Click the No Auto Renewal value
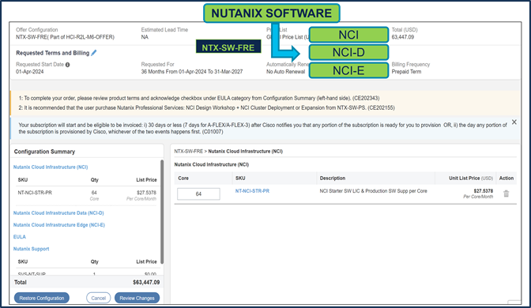 [285, 71]
